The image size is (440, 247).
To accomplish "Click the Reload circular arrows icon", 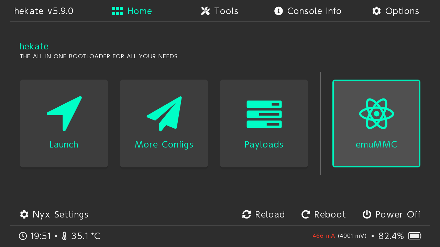I will point(246,214).
